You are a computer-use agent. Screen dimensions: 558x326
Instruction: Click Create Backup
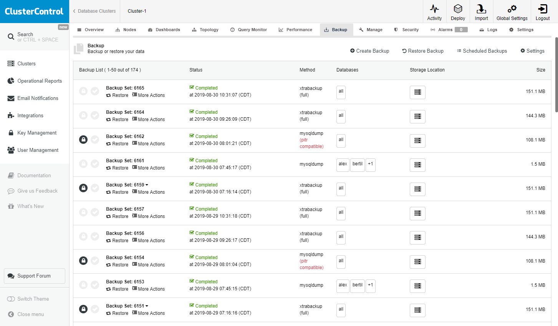pos(369,51)
